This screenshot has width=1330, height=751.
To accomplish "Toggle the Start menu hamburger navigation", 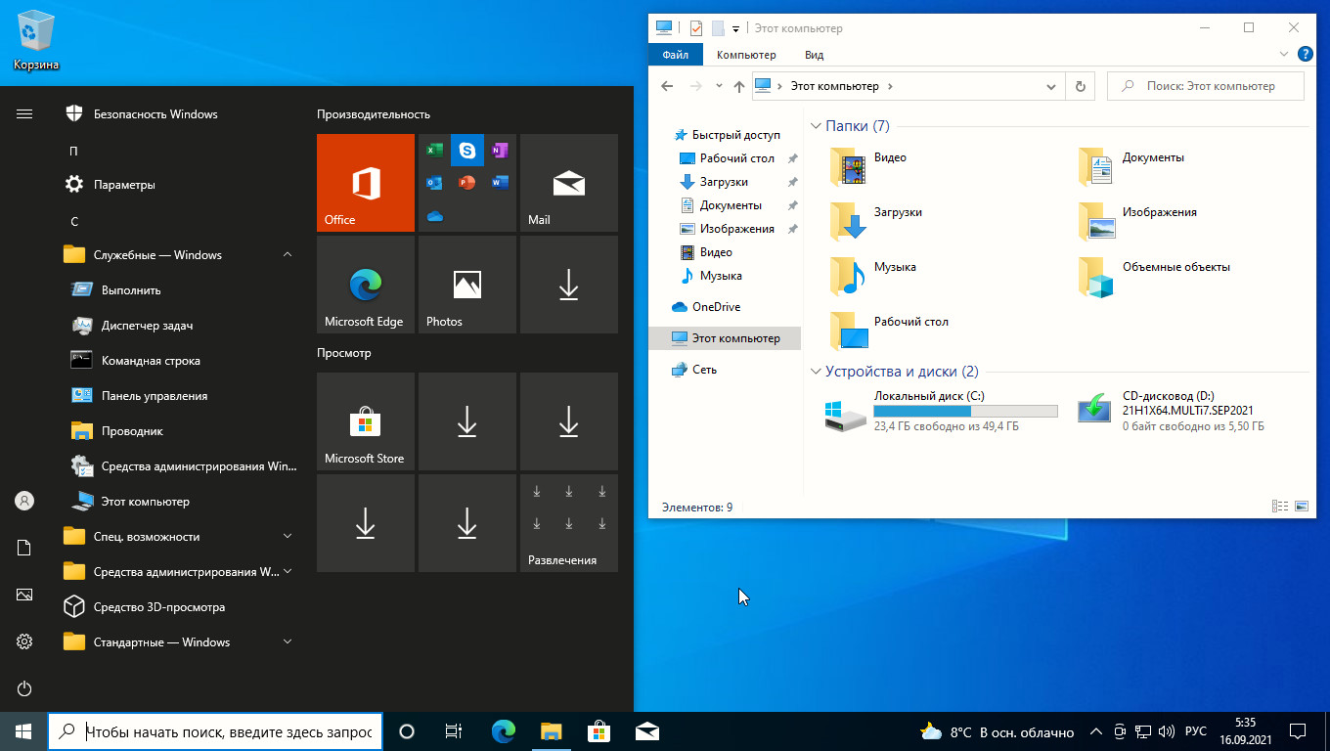I will point(24,114).
